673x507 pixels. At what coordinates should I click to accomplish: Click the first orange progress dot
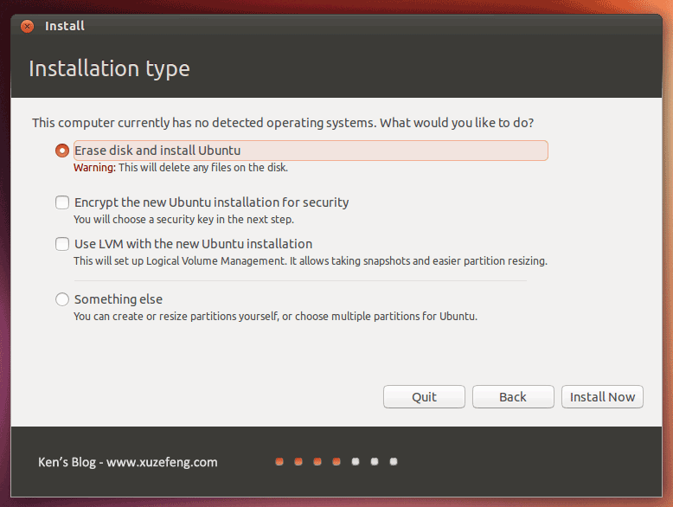(279, 462)
